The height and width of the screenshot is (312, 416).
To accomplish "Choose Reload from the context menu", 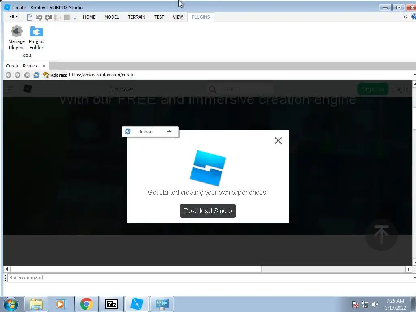I will tap(150, 132).
